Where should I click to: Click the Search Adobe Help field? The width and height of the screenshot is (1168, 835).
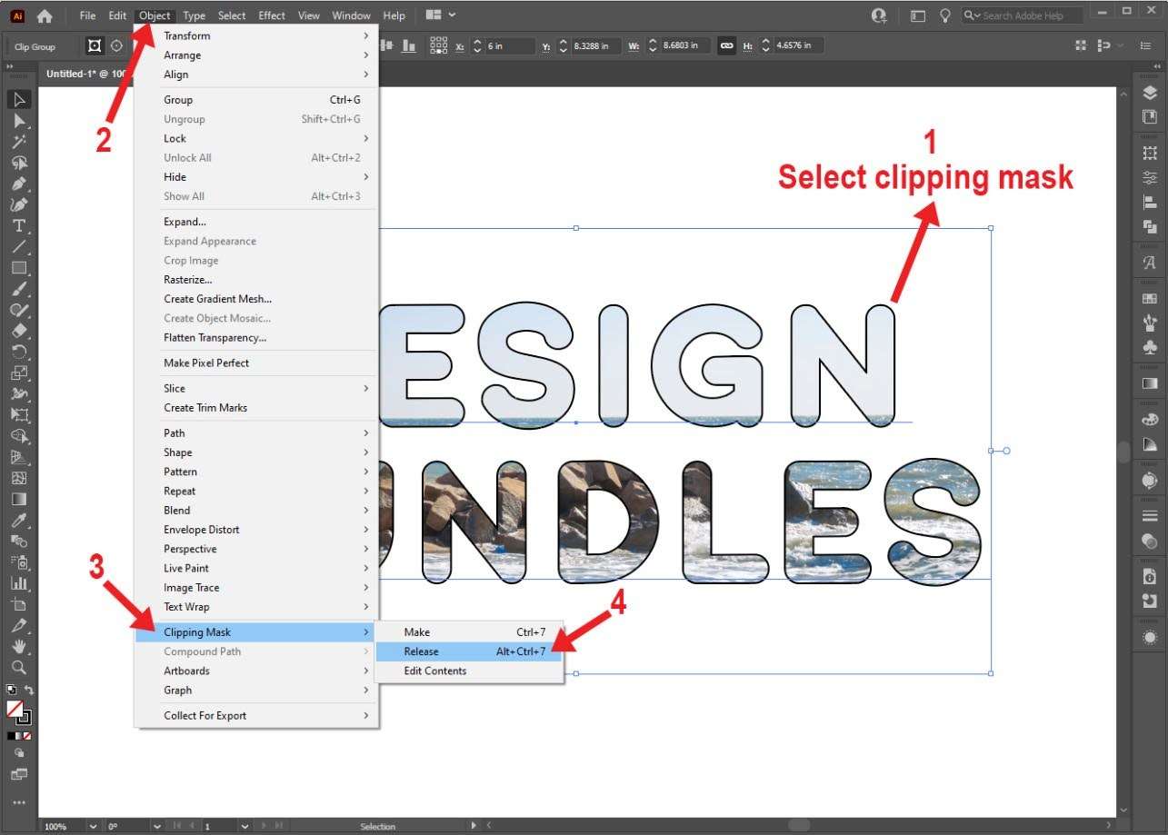[1023, 15]
